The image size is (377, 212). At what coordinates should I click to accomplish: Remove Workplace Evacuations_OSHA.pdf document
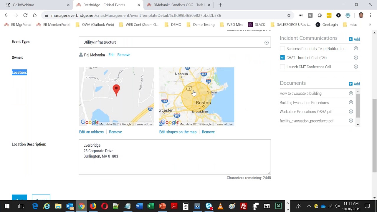tap(351, 112)
